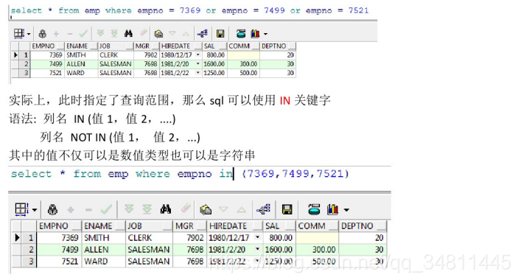518x280 pixels.
Task: Click the bar chart icon in OR-query toolbar
Action: pyautogui.click(x=256, y=33)
